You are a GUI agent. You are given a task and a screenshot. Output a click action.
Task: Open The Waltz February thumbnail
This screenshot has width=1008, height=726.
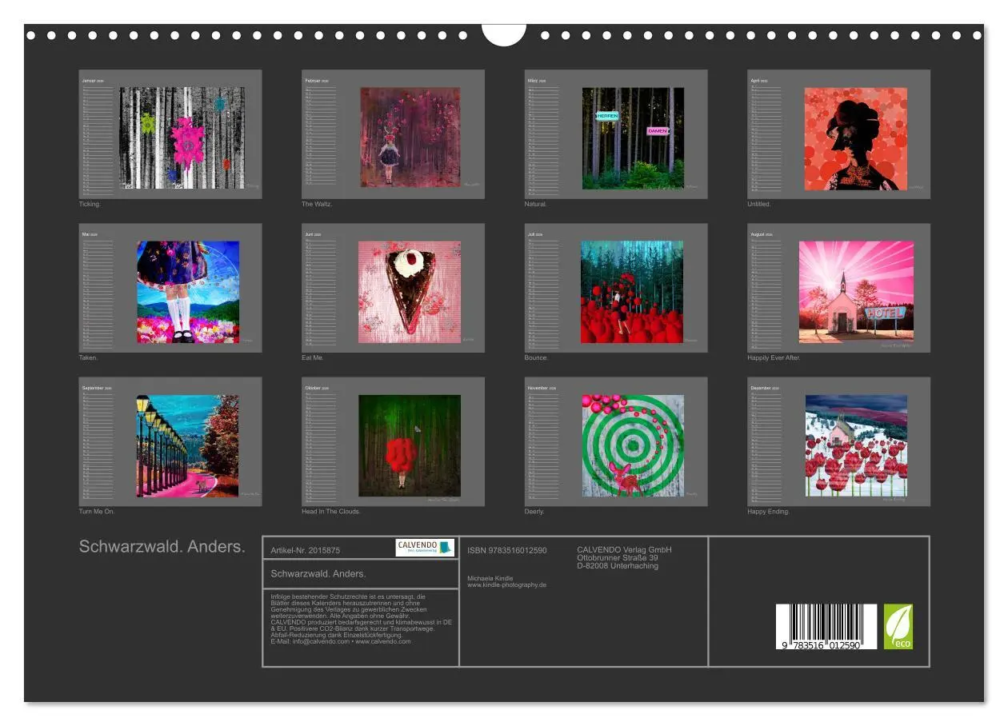[x=393, y=134]
